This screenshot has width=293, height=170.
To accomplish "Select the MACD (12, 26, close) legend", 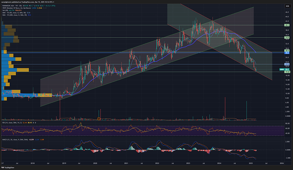I will [x=23, y=139].
